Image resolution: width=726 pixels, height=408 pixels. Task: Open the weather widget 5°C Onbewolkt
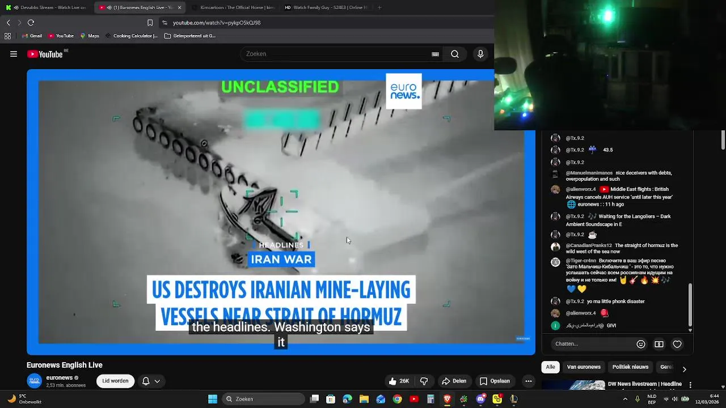(25, 399)
